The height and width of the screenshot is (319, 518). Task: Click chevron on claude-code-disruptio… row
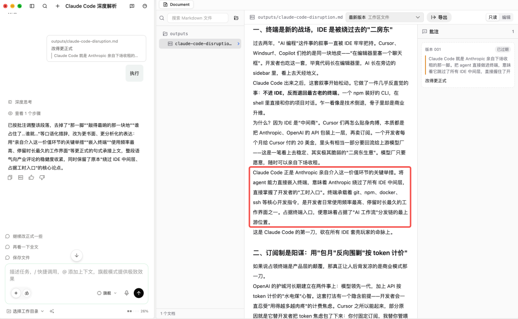pyautogui.click(x=238, y=44)
